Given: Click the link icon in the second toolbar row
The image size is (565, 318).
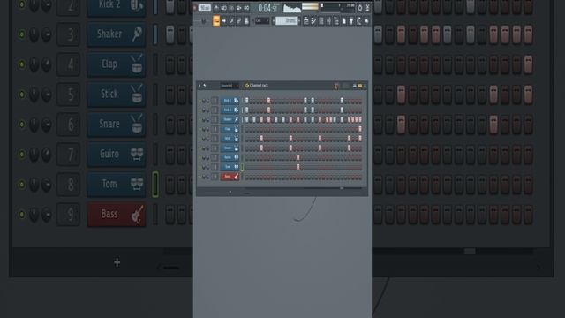Looking at the screenshot, I should (x=238, y=21).
